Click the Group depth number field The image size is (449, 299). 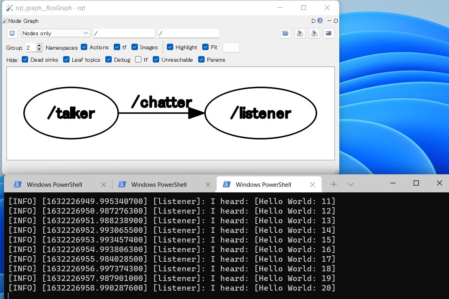point(31,47)
